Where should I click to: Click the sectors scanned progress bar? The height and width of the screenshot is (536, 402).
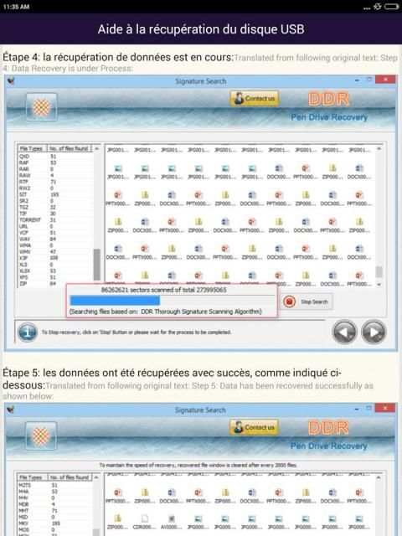pos(171,301)
